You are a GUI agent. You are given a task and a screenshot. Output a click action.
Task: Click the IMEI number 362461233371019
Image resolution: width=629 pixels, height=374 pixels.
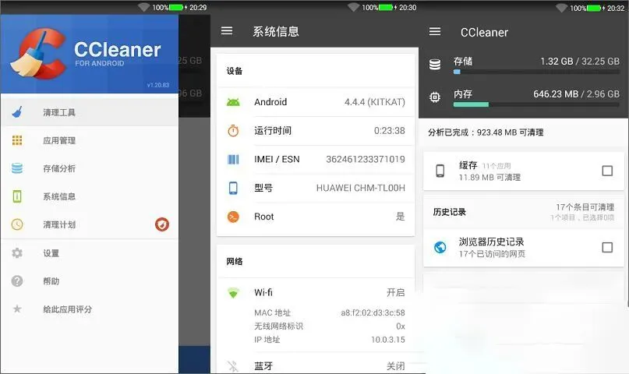click(366, 160)
